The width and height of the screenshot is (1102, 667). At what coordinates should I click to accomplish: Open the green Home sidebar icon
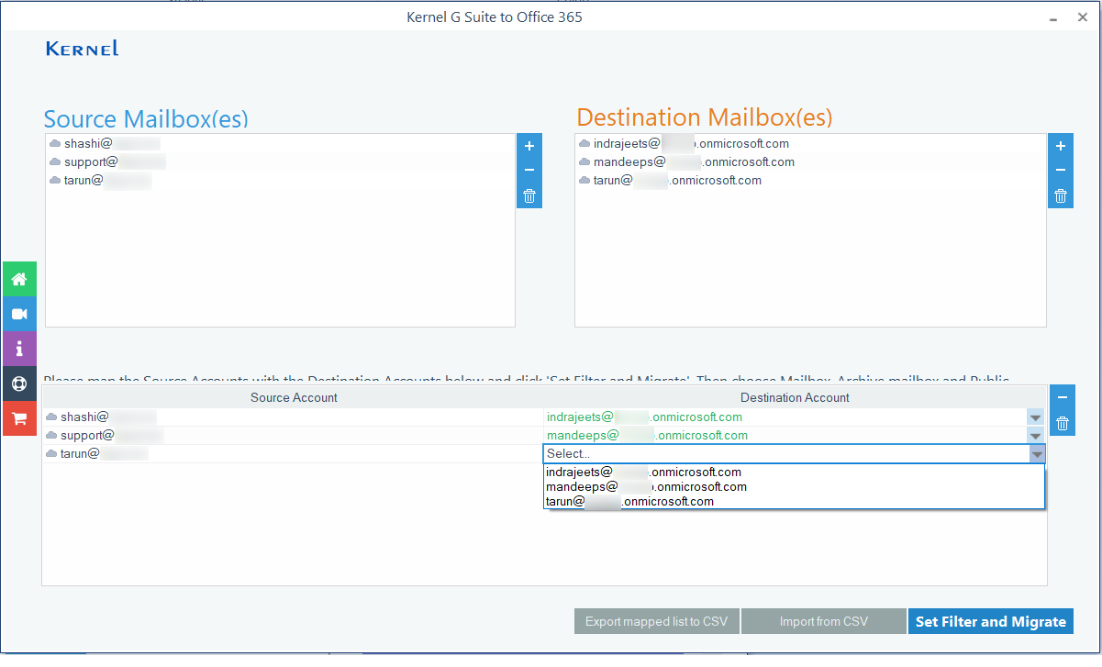[x=18, y=279]
